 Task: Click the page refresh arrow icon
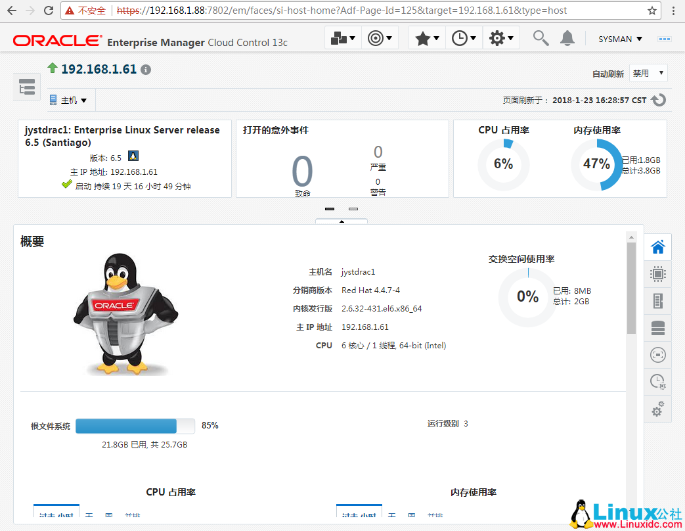pos(659,100)
